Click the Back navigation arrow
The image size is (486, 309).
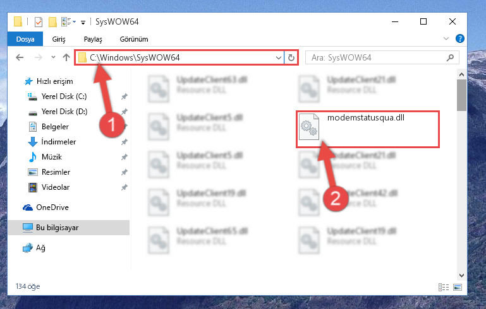click(20, 57)
